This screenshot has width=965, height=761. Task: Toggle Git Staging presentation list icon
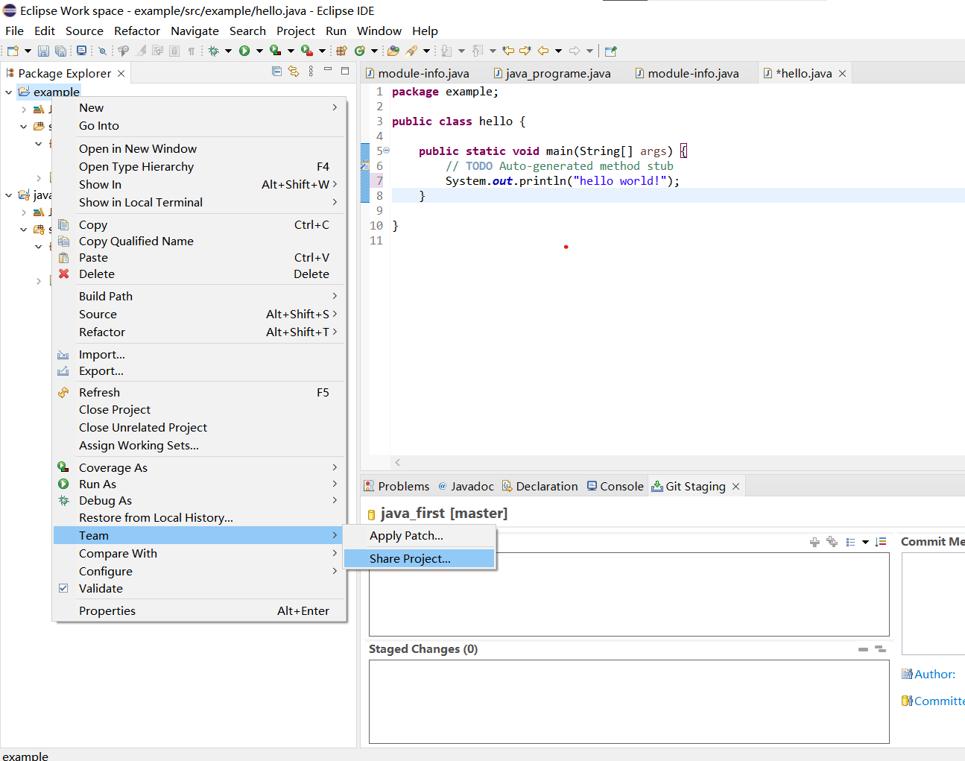[x=850, y=542]
